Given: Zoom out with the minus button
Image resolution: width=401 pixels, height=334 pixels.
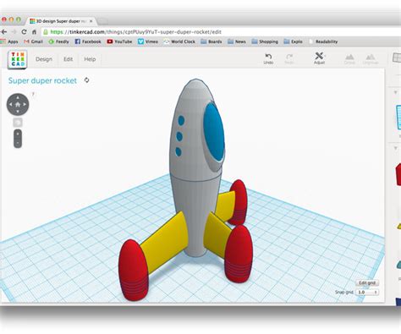Looking at the screenshot, I should click(18, 143).
